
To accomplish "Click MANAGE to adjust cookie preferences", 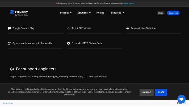I will click(x=146, y=92).
